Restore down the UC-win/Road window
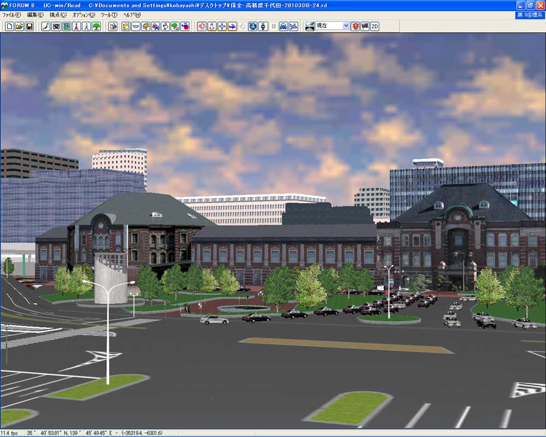The width and height of the screenshot is (546, 437). click(530, 5)
